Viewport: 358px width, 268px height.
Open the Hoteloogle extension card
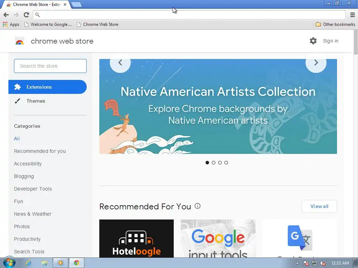[x=137, y=239]
